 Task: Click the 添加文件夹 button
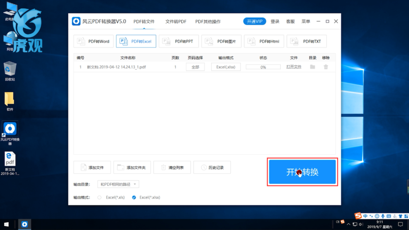click(132, 167)
